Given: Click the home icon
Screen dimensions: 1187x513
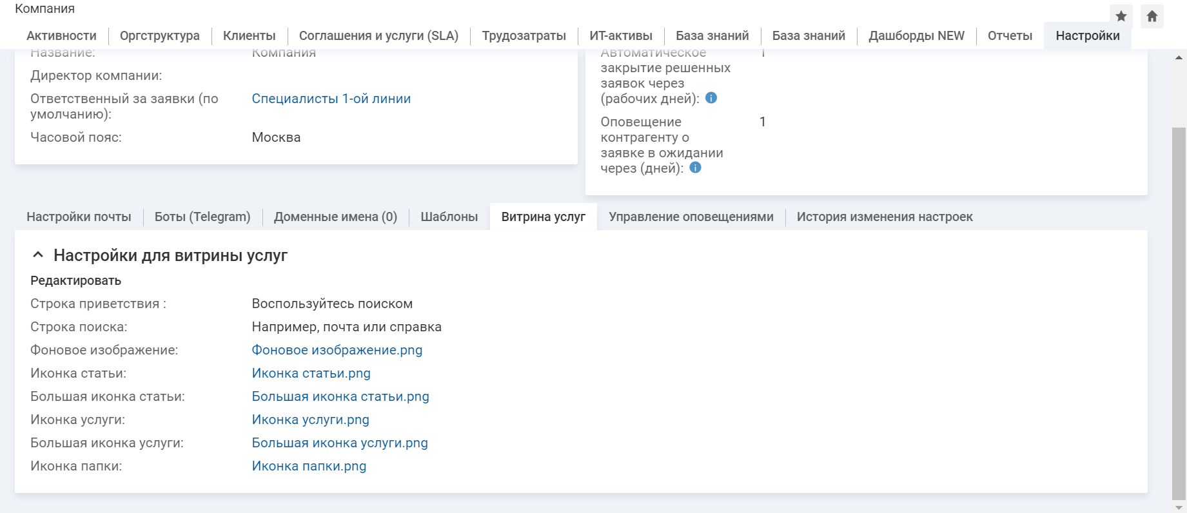Looking at the screenshot, I should tap(1152, 16).
